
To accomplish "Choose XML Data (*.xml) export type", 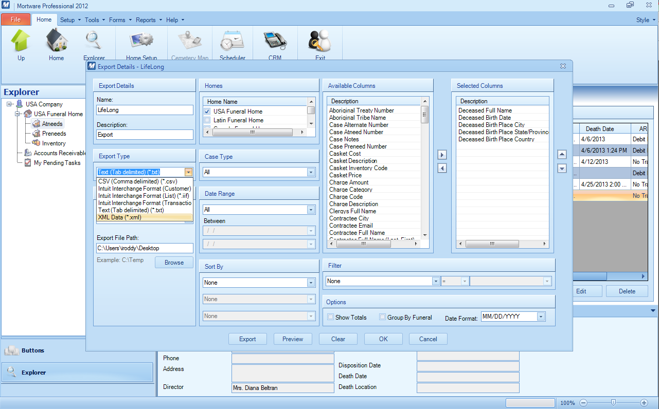I will pos(145,217).
